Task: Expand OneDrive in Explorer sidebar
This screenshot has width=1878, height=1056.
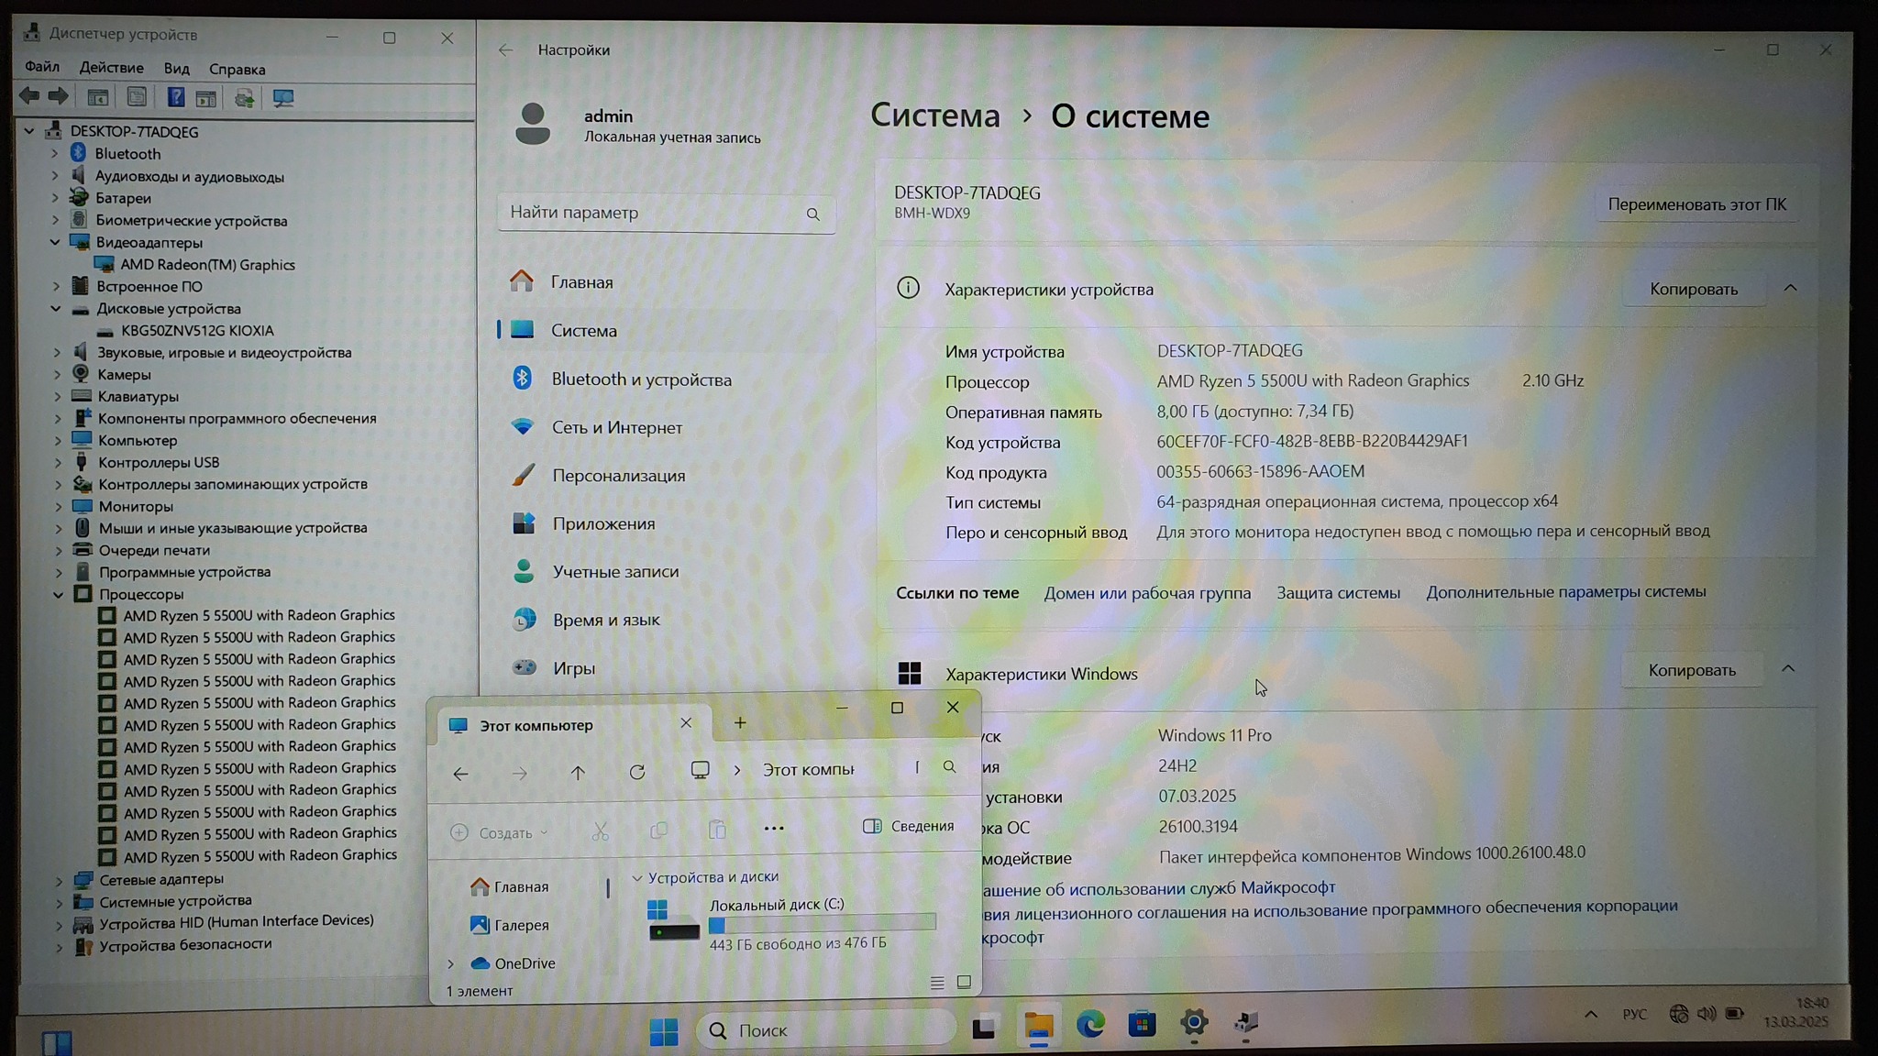Action: (450, 964)
